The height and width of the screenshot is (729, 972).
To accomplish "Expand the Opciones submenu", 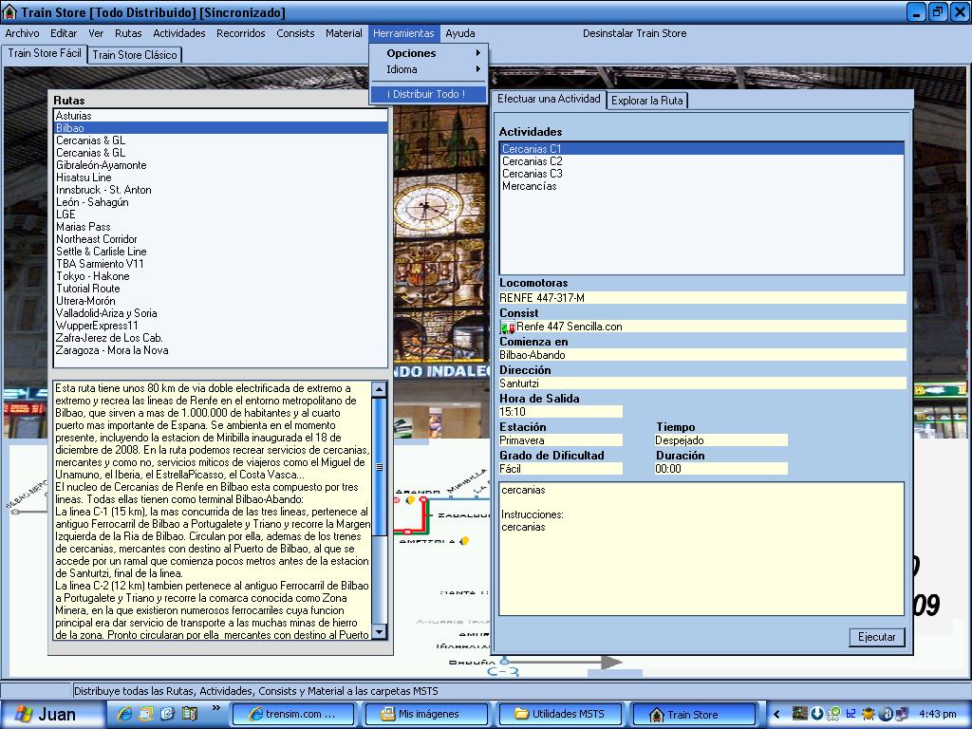I will 429,53.
